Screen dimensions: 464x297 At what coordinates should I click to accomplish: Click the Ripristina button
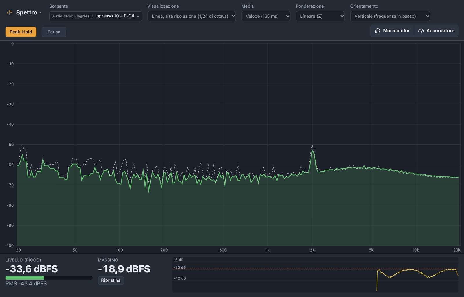pyautogui.click(x=111, y=280)
